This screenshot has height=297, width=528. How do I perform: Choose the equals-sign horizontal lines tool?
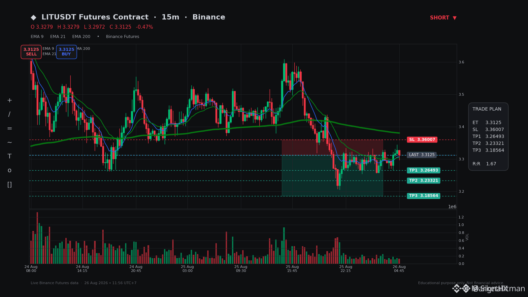[x=10, y=128]
